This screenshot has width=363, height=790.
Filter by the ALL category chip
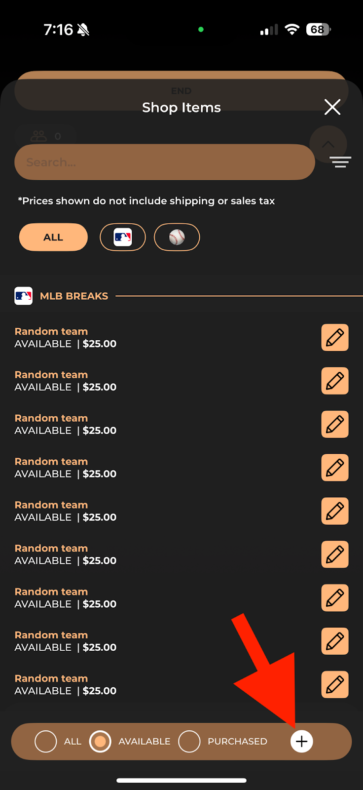coord(53,237)
